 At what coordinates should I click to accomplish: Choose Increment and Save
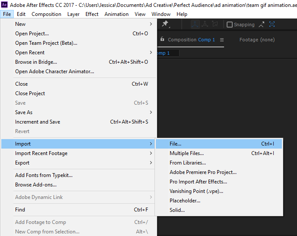(79, 122)
